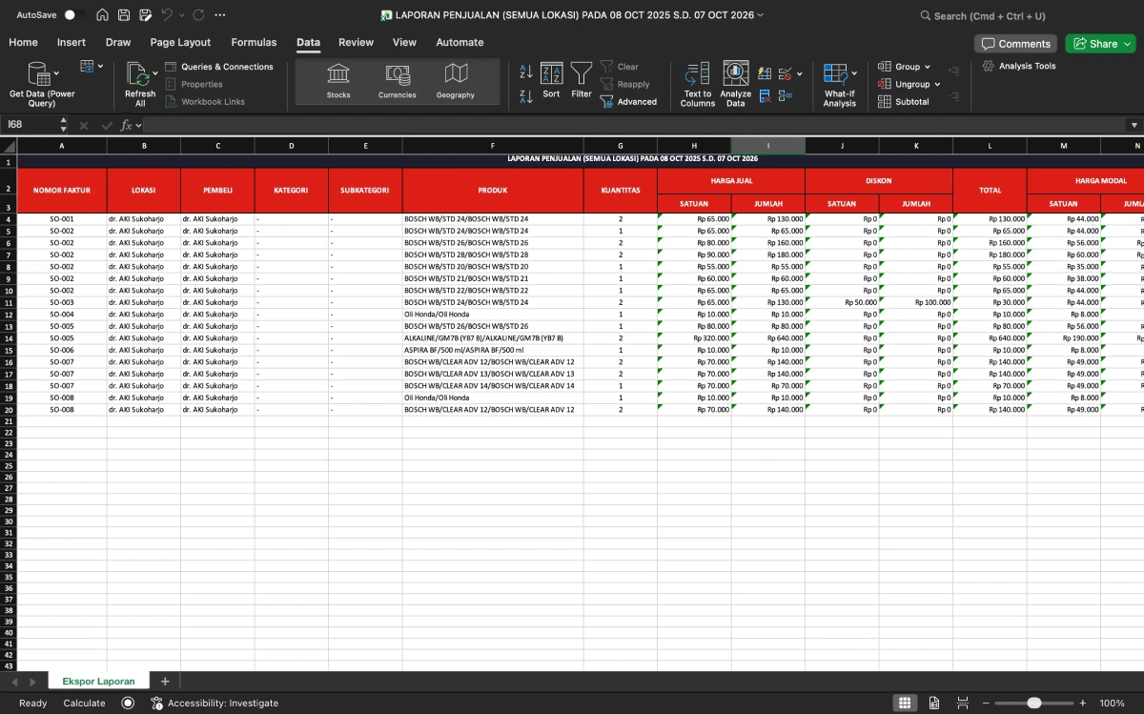
Task: Click the zoom in plus button
Action: 1082,703
